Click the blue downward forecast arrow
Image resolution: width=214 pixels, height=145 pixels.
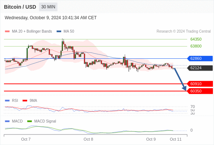(180, 79)
